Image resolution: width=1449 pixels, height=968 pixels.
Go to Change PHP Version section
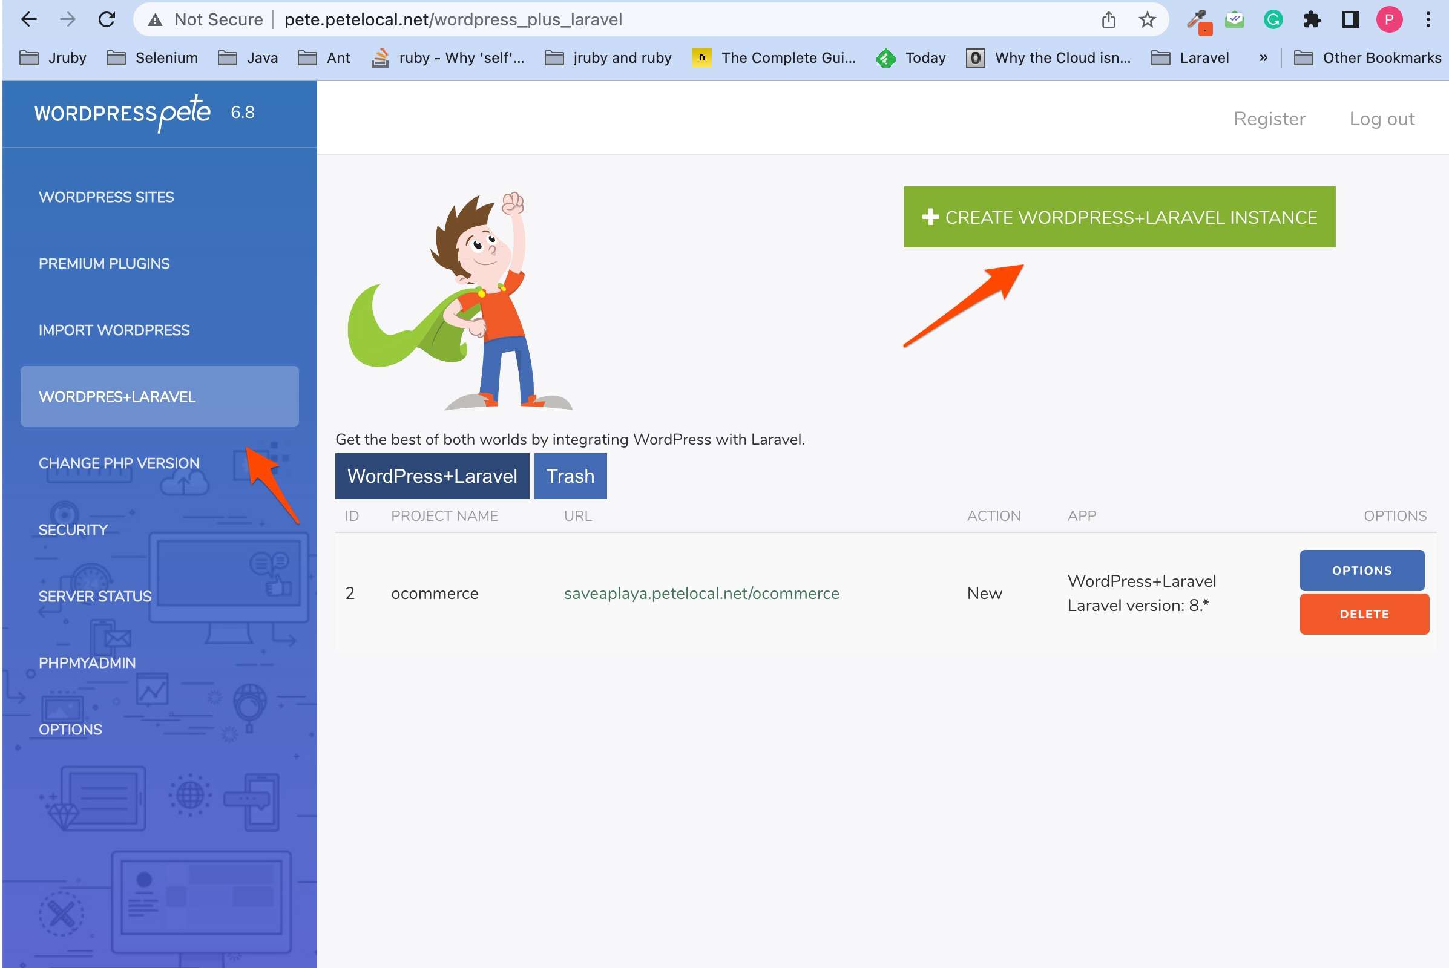click(x=119, y=463)
